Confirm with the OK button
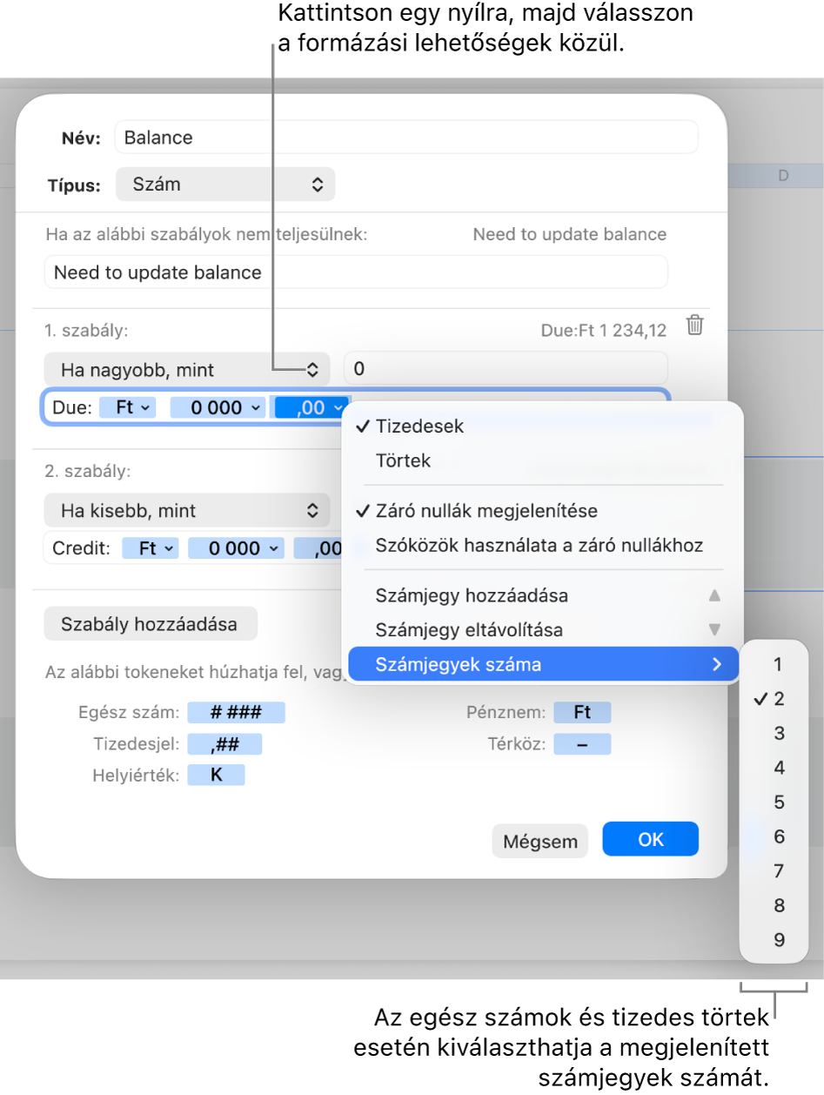 651,839
